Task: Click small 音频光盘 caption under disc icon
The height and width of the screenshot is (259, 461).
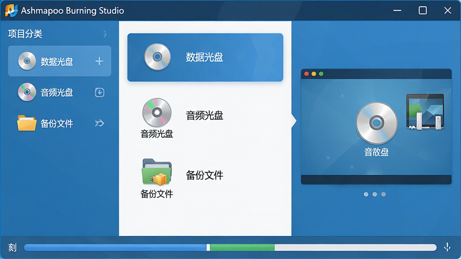Action: 157,134
